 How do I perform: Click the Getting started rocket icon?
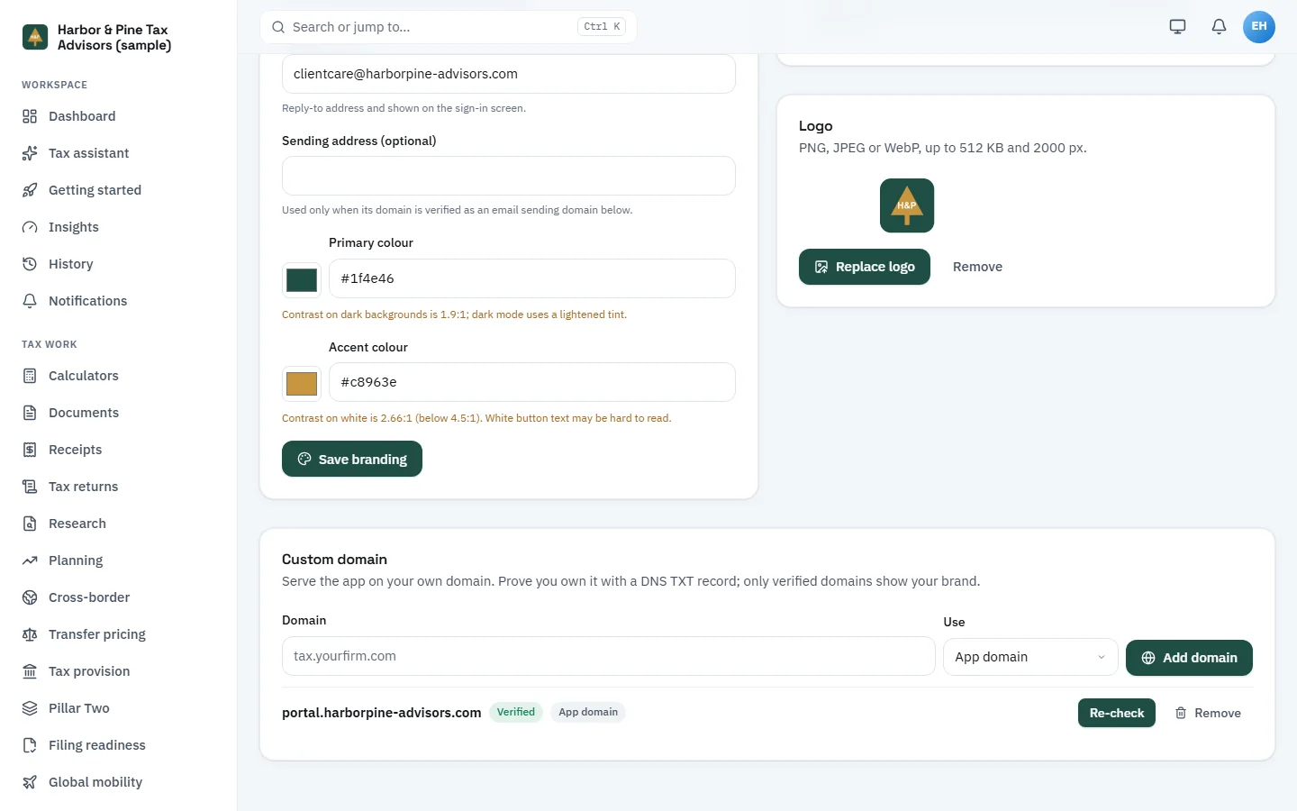[30, 190]
